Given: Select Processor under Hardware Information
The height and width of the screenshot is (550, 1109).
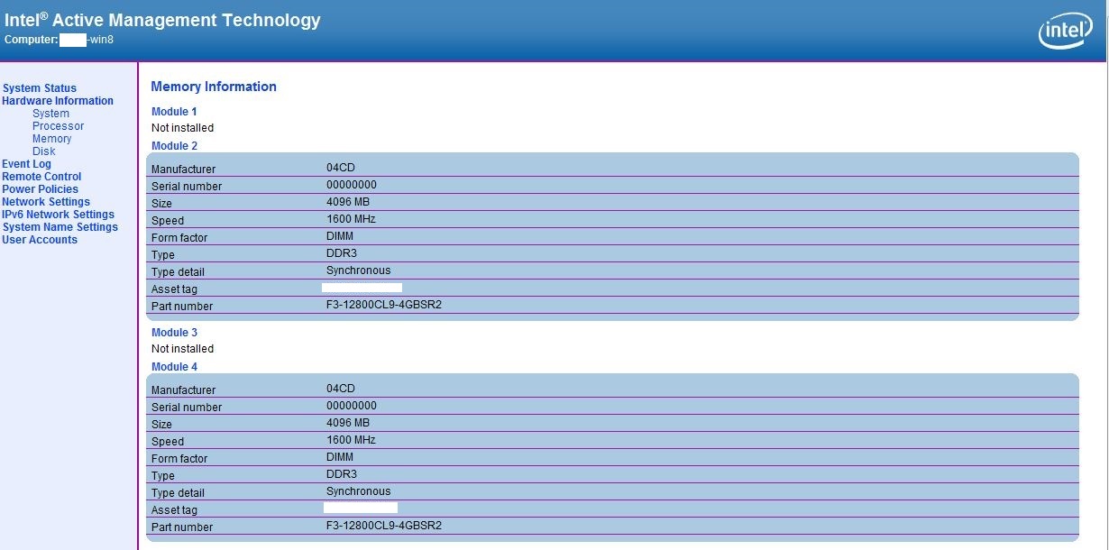Looking at the screenshot, I should click(x=58, y=126).
